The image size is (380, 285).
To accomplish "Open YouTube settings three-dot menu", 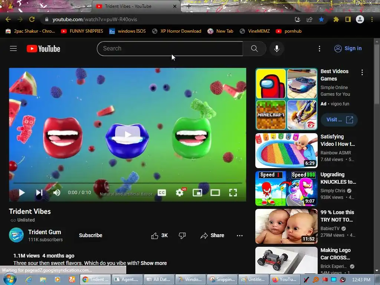I will (x=320, y=49).
